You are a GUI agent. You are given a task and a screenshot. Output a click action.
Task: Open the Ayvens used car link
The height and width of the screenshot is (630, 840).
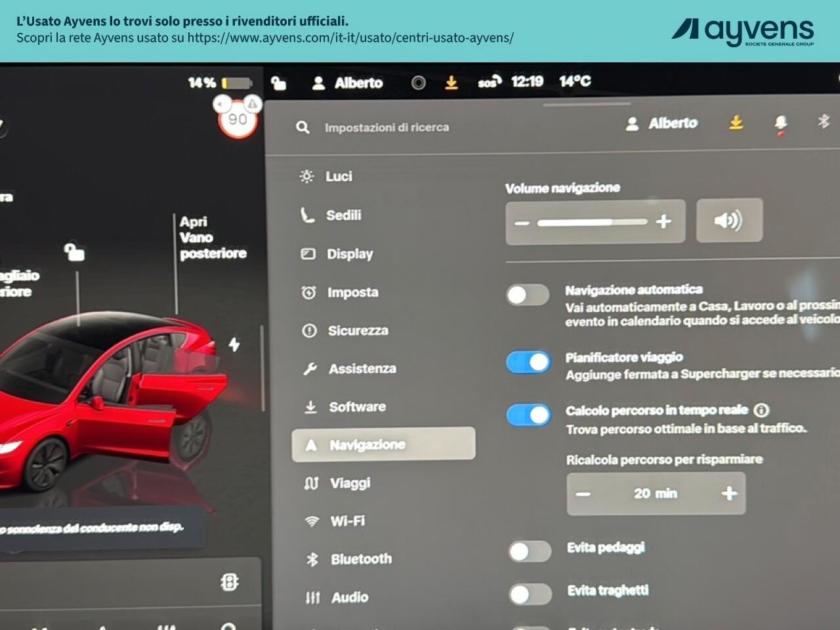pos(350,37)
